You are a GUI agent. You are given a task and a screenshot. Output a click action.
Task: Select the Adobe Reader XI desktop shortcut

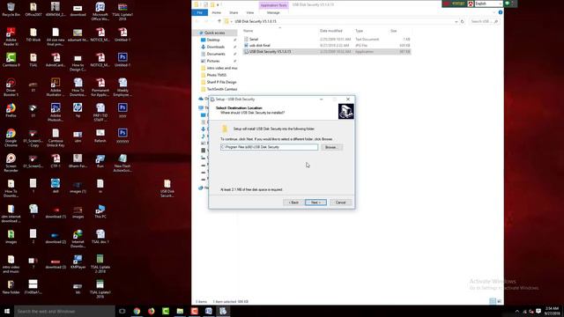(11, 37)
